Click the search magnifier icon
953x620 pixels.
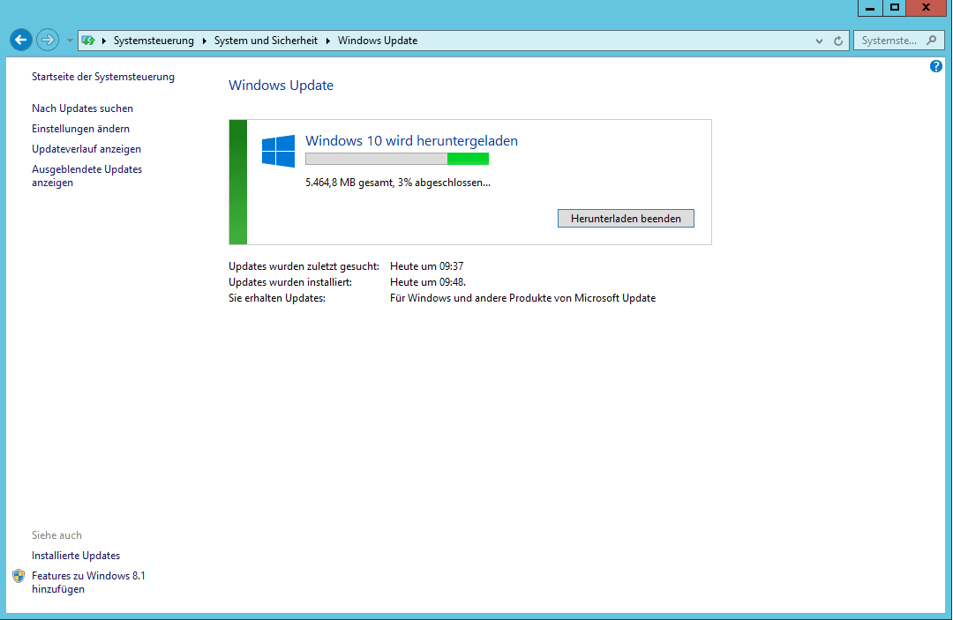click(x=931, y=40)
